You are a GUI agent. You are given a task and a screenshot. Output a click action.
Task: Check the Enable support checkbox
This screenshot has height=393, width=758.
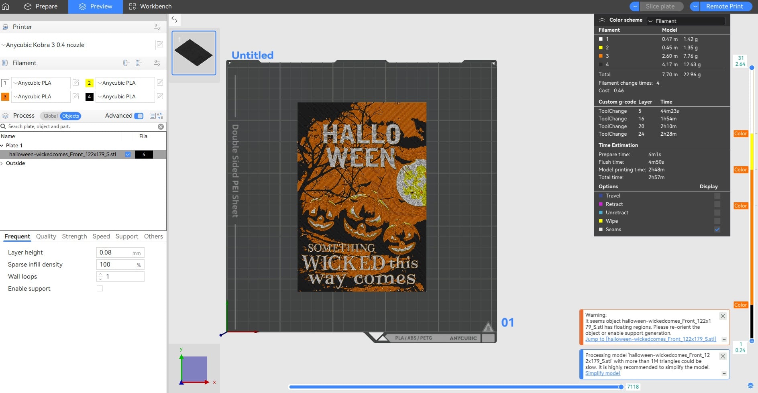coord(100,289)
